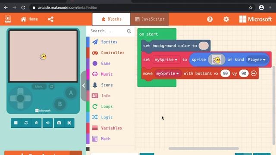
Task: Mute the simulator audio
Action: pyautogui.click(x=48, y=123)
